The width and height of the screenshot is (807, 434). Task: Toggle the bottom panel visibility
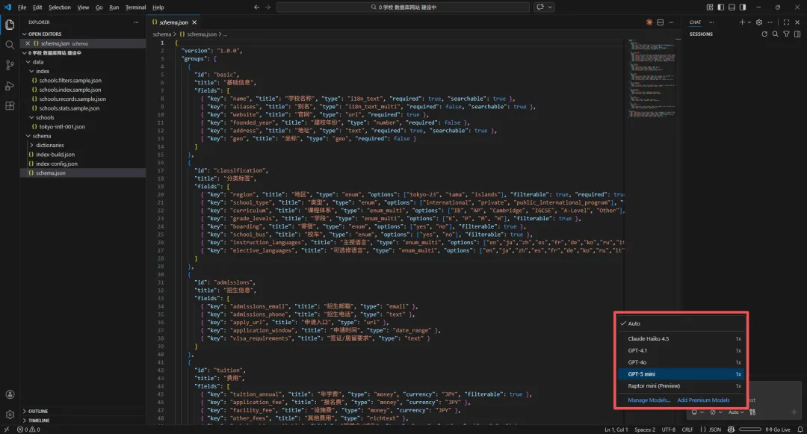732,7
